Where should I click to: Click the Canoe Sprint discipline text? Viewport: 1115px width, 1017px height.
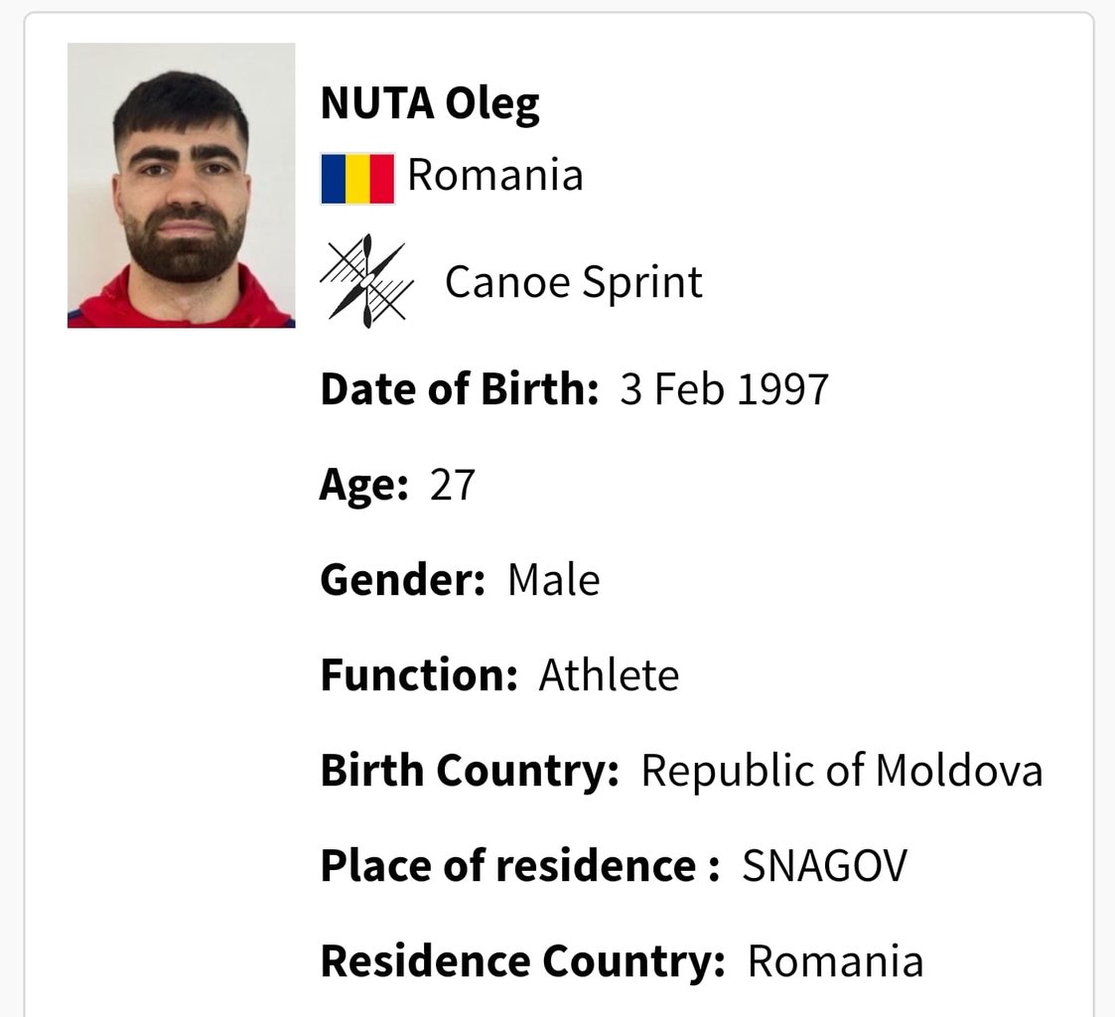point(574,282)
